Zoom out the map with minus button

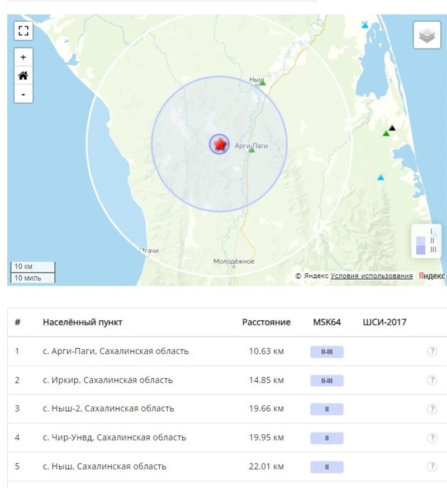tap(23, 94)
